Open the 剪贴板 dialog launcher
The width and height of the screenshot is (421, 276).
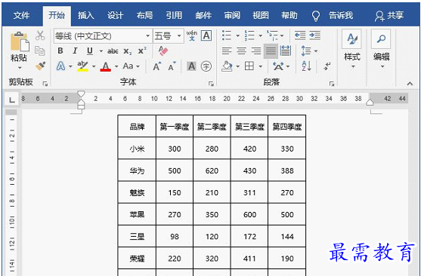click(45, 84)
